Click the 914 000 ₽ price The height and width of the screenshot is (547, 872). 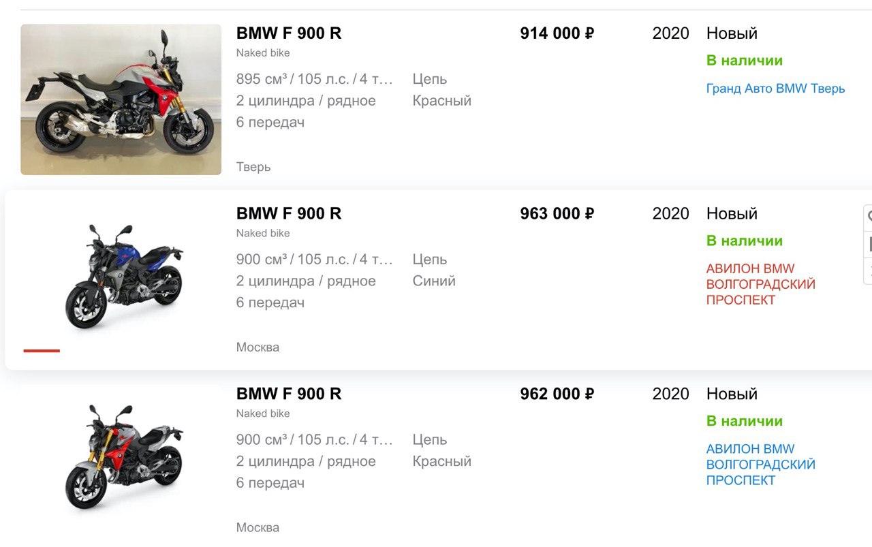point(557,33)
